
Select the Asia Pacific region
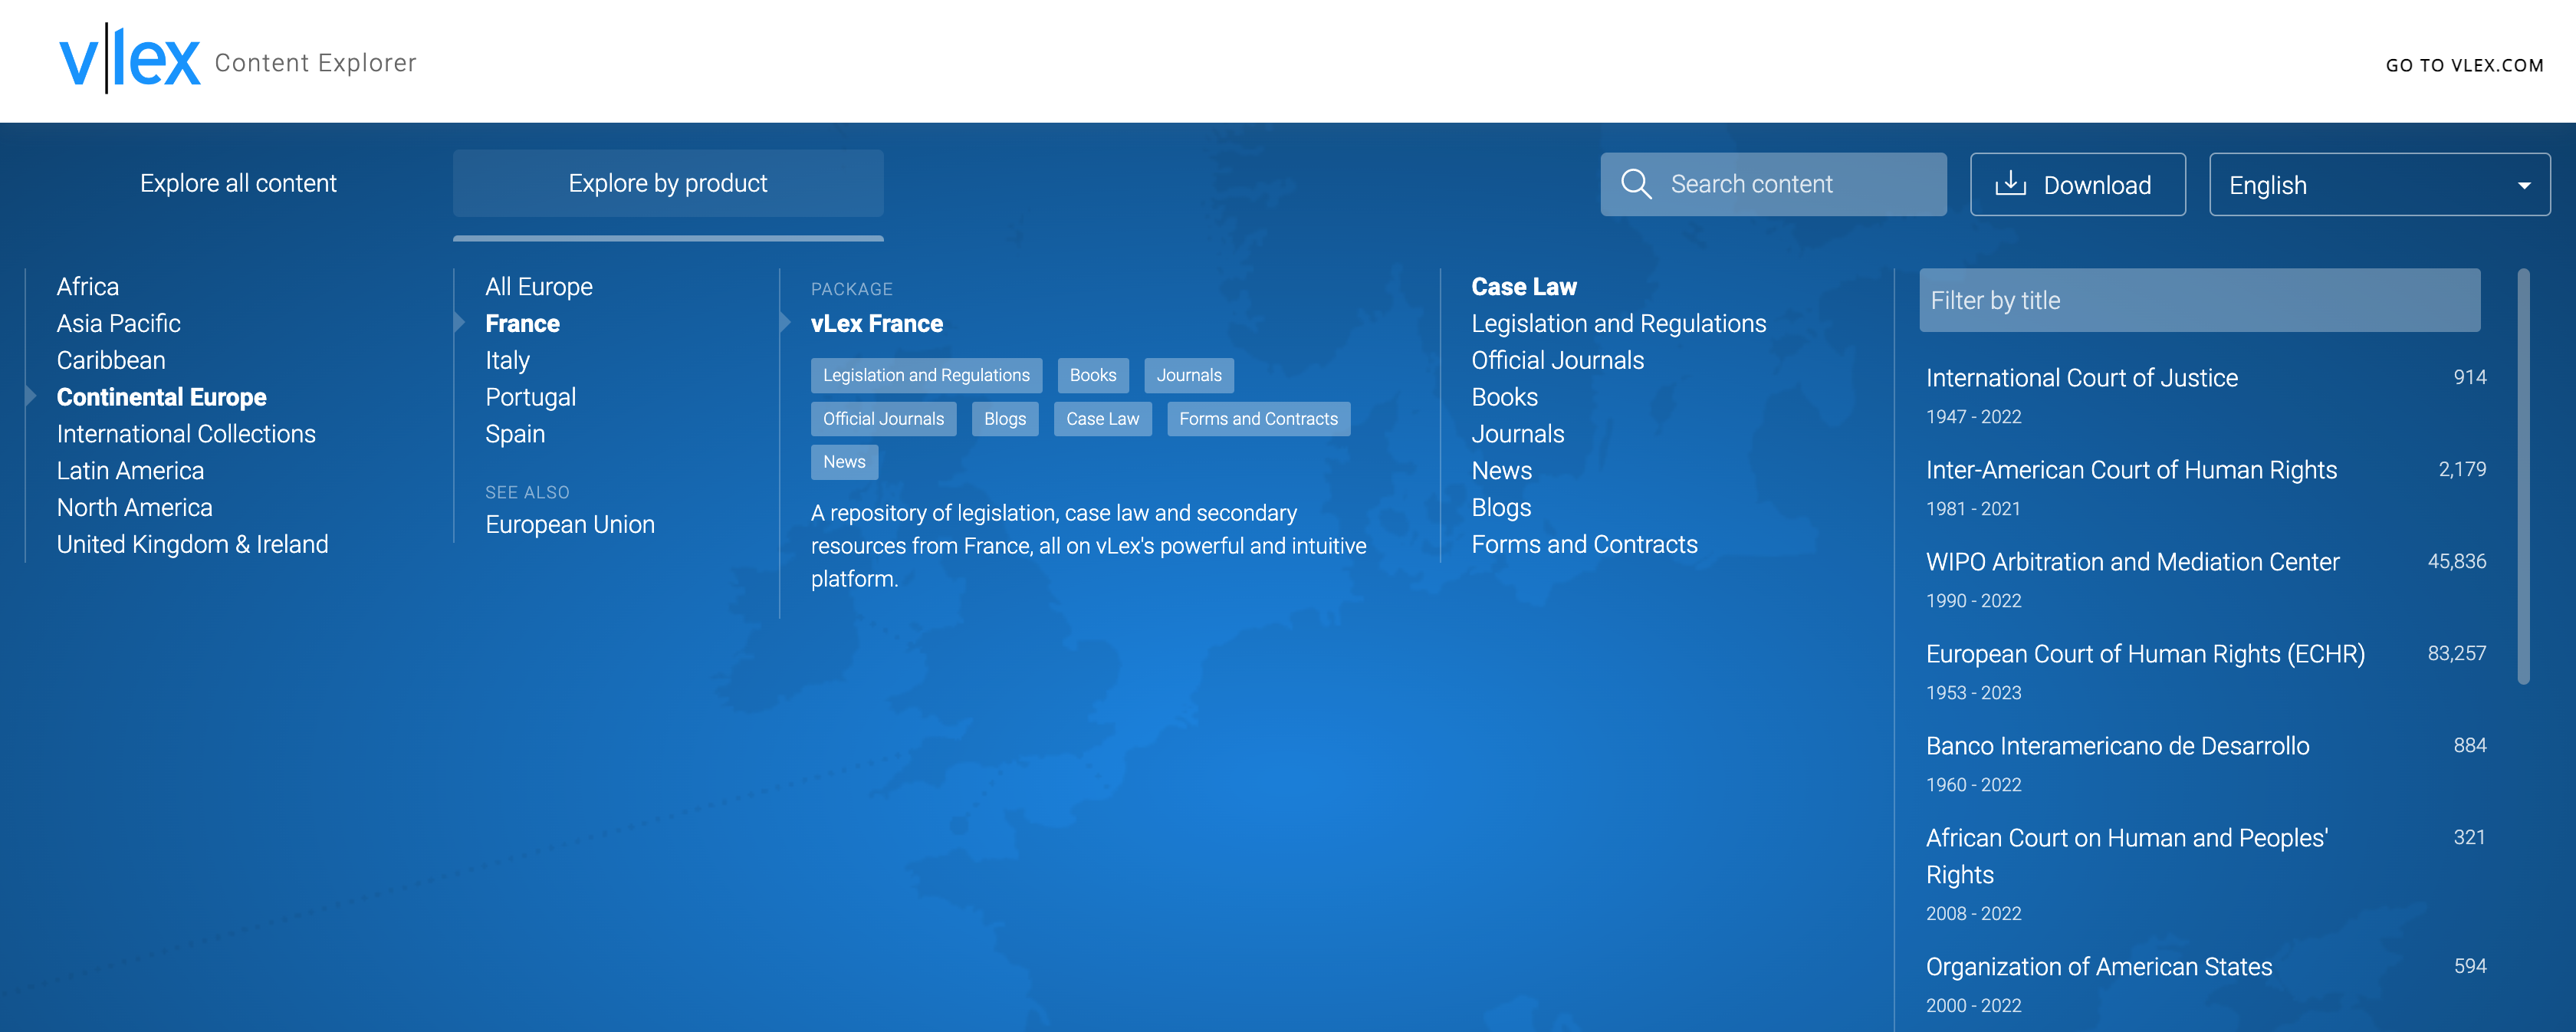point(119,323)
